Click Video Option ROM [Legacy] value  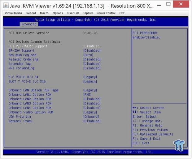[90, 113]
